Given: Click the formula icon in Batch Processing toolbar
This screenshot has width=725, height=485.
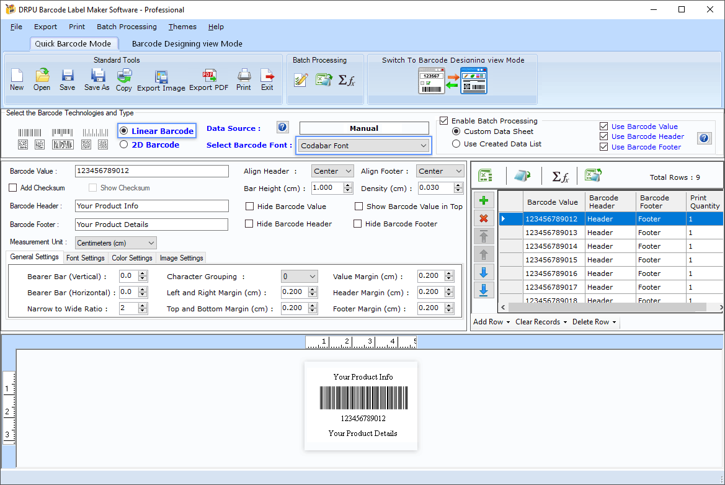Looking at the screenshot, I should [347, 80].
